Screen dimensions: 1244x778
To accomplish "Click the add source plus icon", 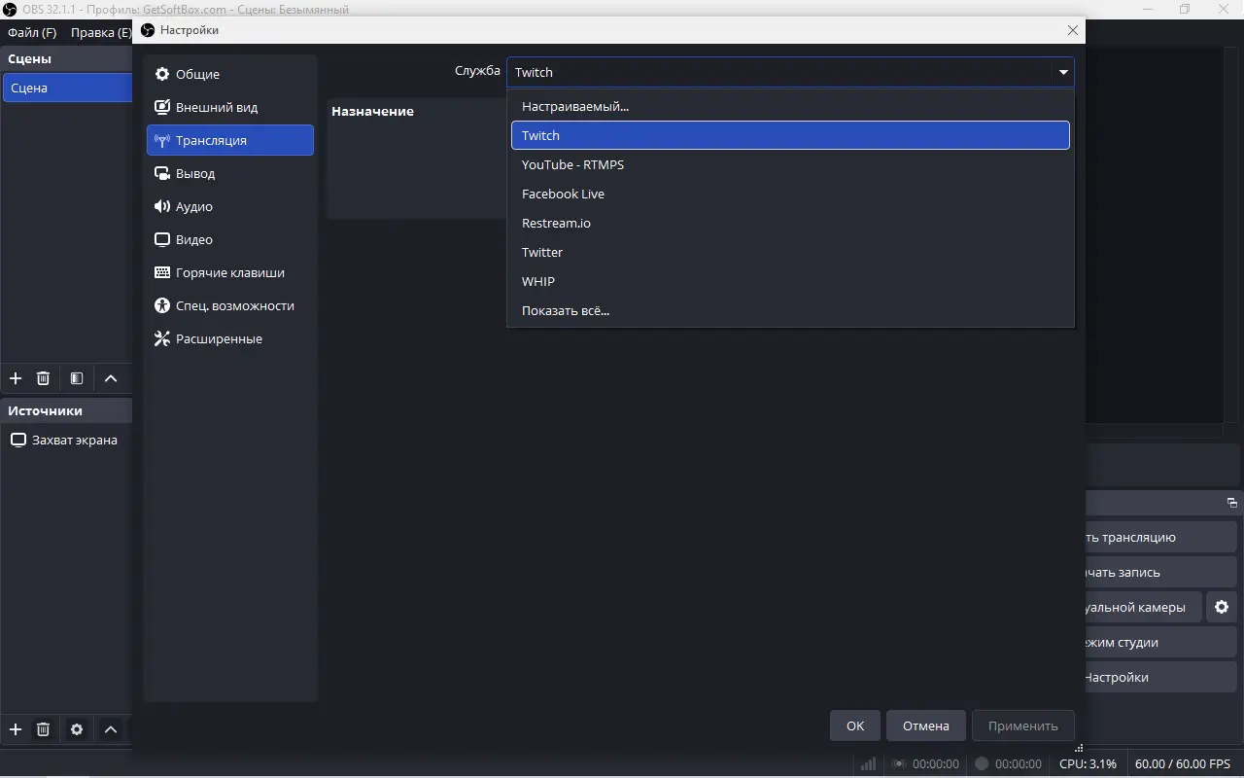I will 16,729.
